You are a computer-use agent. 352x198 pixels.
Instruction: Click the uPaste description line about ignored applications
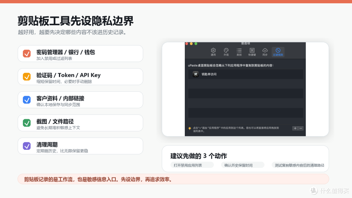click(231, 65)
